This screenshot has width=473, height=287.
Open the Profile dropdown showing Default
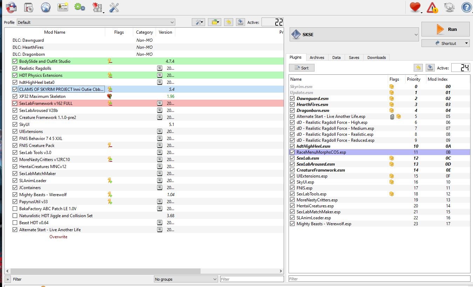click(96, 22)
